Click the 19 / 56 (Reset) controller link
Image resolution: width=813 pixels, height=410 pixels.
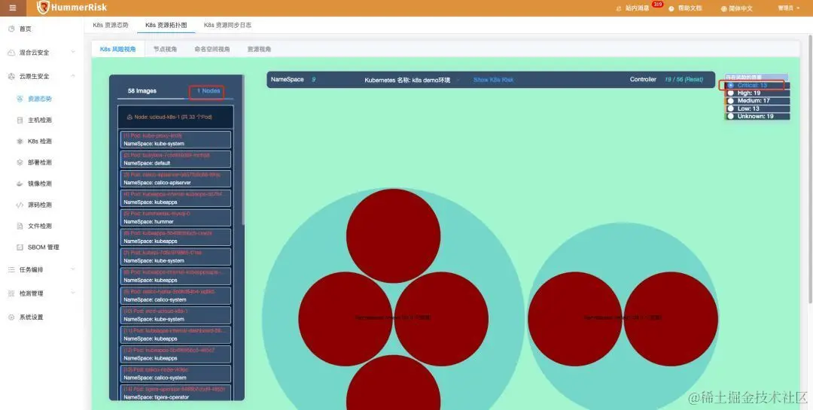[x=684, y=79]
